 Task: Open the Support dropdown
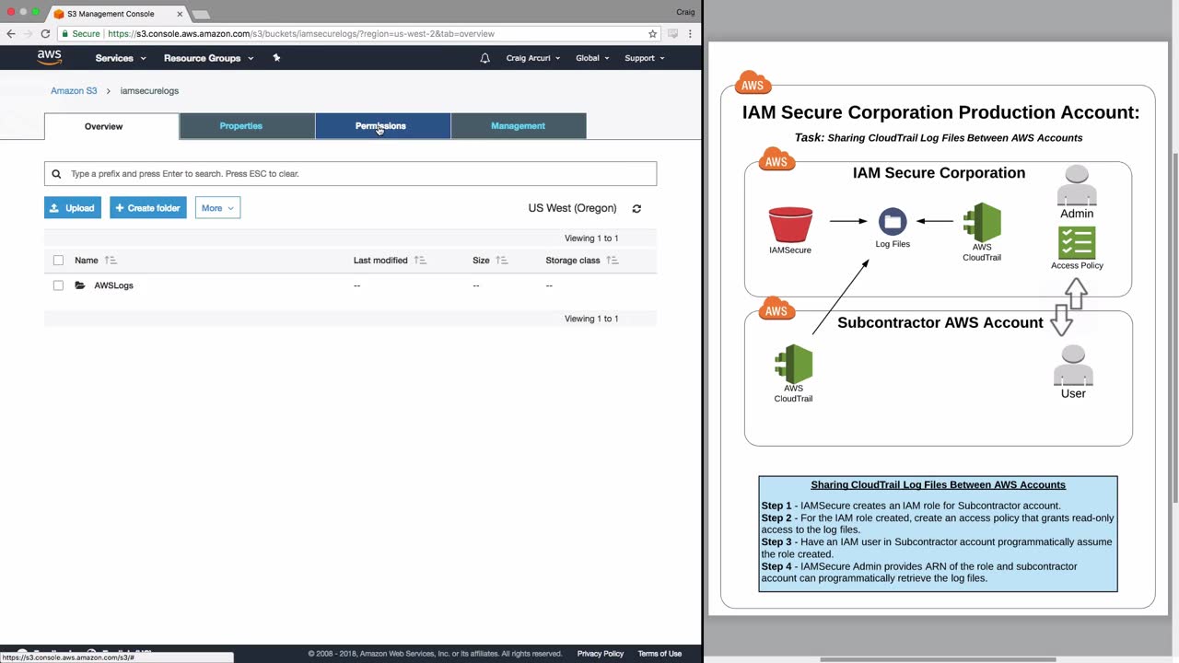click(645, 58)
